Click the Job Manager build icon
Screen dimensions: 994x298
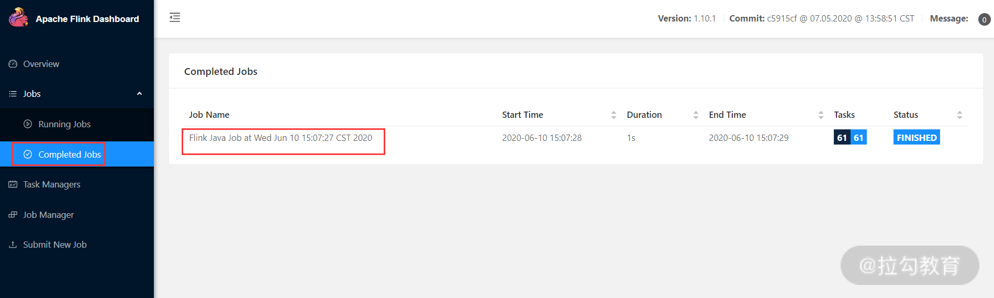(13, 215)
